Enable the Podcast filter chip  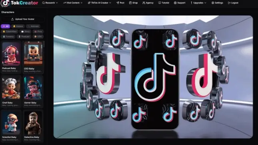tap(24, 37)
